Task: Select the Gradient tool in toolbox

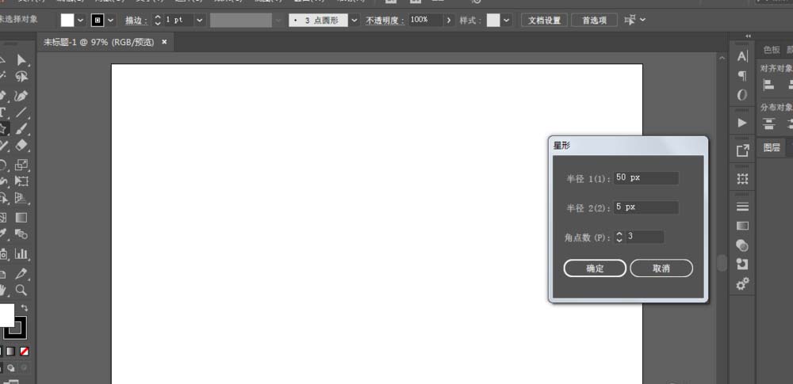Action: coord(21,217)
